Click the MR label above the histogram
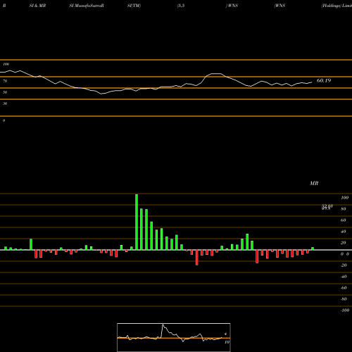The width and height of the screenshot is (352, 352). tap(314, 183)
